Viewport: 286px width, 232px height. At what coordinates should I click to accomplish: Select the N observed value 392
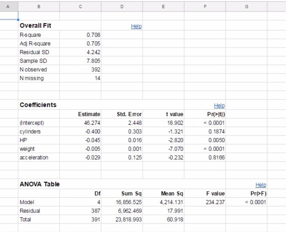pos(80,69)
